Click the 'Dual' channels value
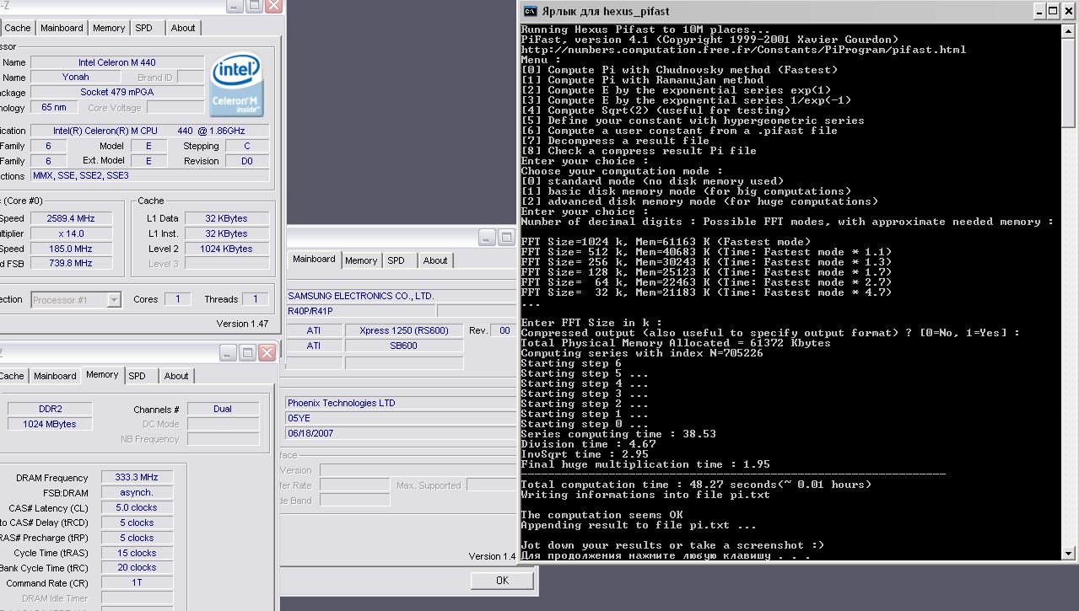1079x611 pixels. [223, 409]
